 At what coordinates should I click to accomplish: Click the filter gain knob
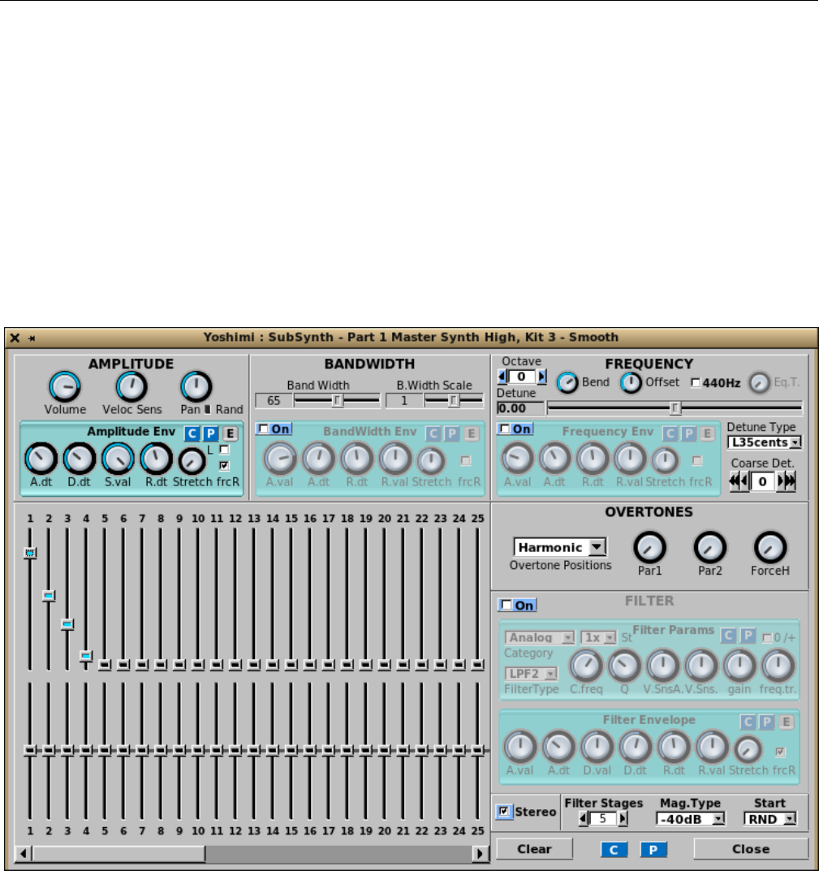tap(739, 666)
